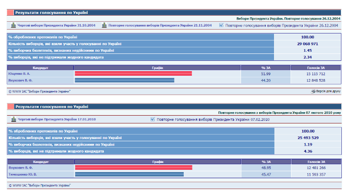Click ballot icon beside 21.11.2004 repeat vote link
This screenshot has width=347, height=196.
point(104,25)
